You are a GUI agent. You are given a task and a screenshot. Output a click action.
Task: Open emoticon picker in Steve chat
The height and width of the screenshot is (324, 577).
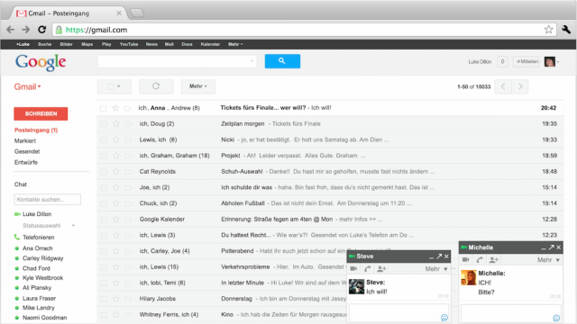point(444,318)
